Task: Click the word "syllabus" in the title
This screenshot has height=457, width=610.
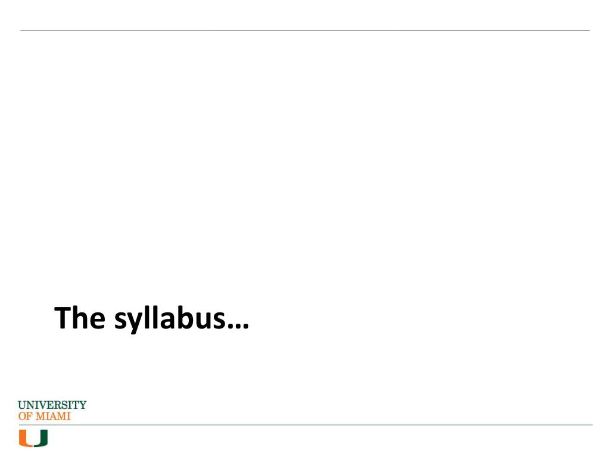Action: (170, 320)
